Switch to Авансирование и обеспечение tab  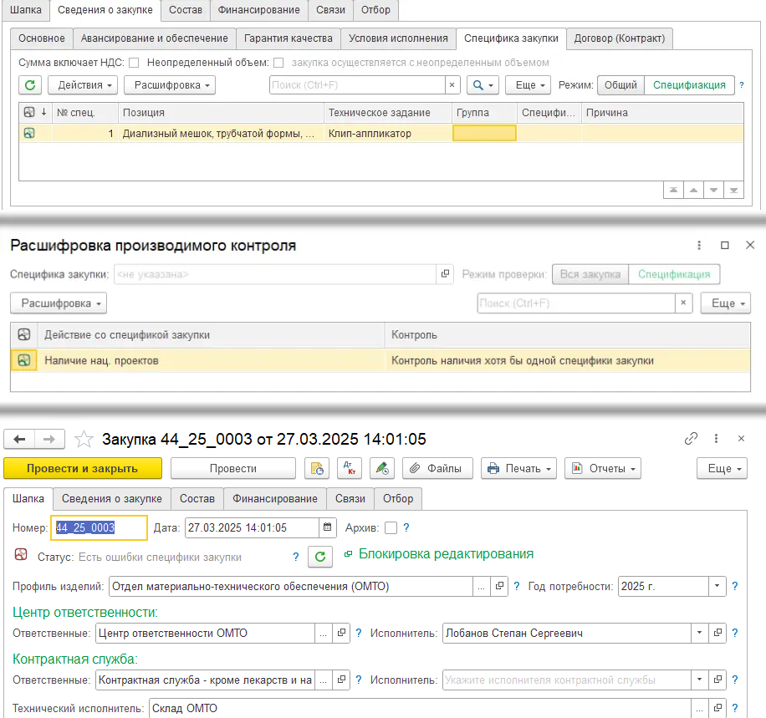coord(155,38)
